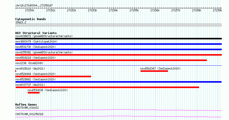This screenshot has width=229, height=120.
Task: Click the nsv4336672 black variant bar
Action: tap(118, 39)
